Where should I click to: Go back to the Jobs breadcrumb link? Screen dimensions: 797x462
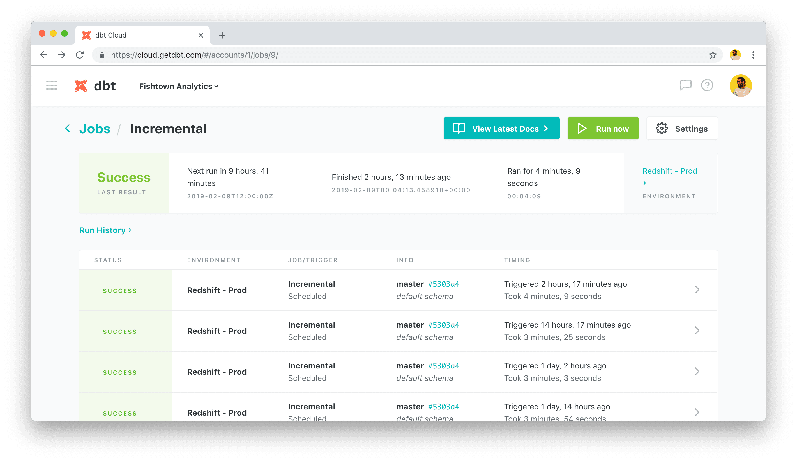(95, 129)
